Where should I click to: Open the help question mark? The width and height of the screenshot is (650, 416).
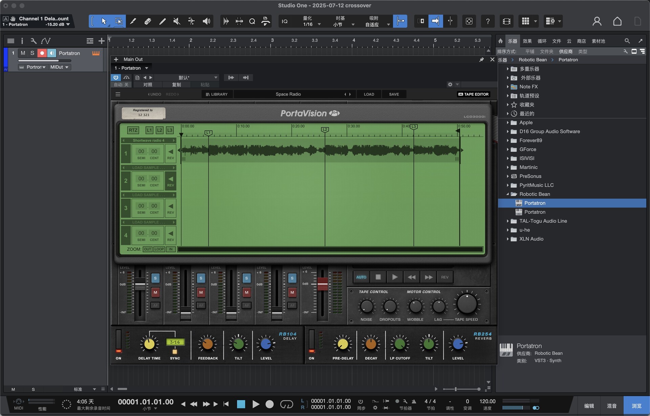(x=487, y=21)
